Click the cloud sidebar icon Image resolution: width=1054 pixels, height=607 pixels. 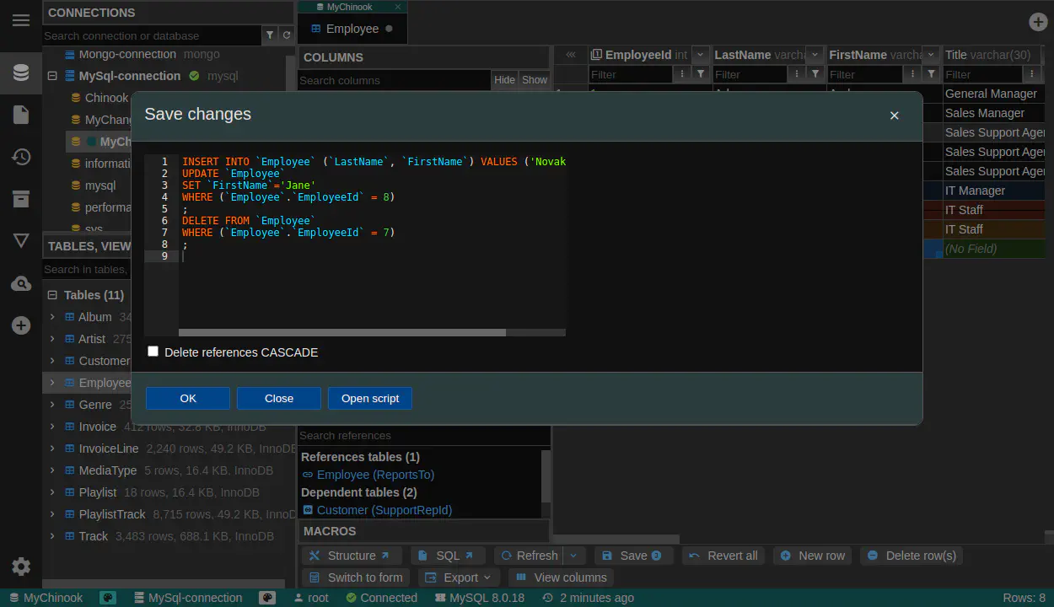[21, 284]
